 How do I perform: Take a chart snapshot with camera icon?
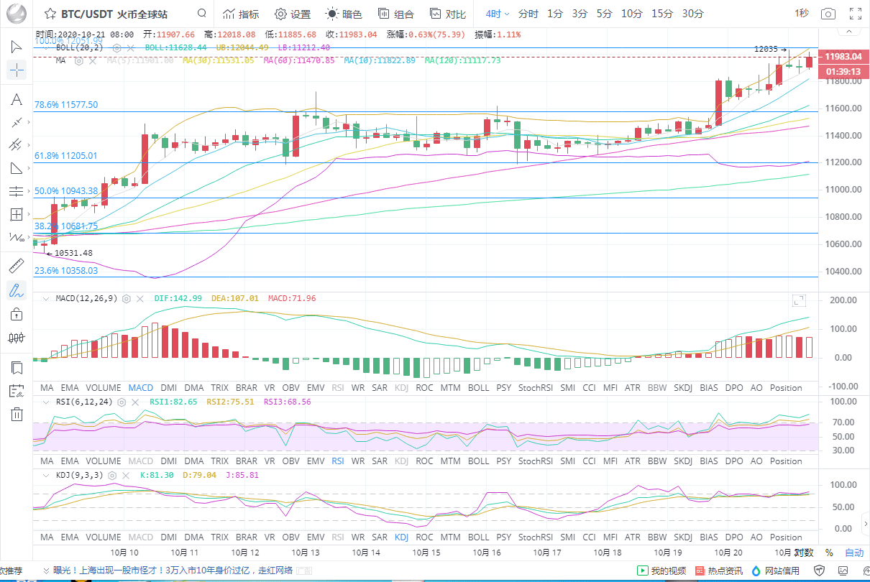tap(828, 14)
